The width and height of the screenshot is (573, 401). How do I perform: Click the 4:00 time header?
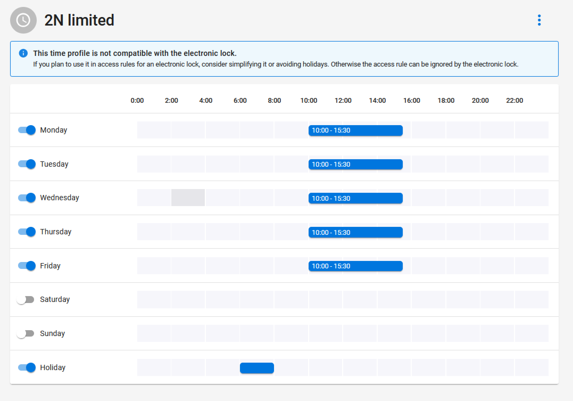206,100
